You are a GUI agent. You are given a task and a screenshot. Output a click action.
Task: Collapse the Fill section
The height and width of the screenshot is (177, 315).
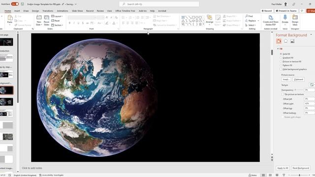pos(278,49)
